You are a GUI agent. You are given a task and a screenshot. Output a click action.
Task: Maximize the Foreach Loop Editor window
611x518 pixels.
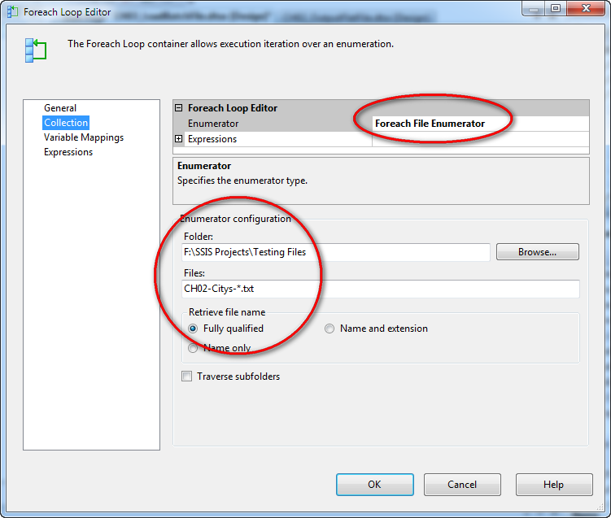pyautogui.click(x=556, y=8)
